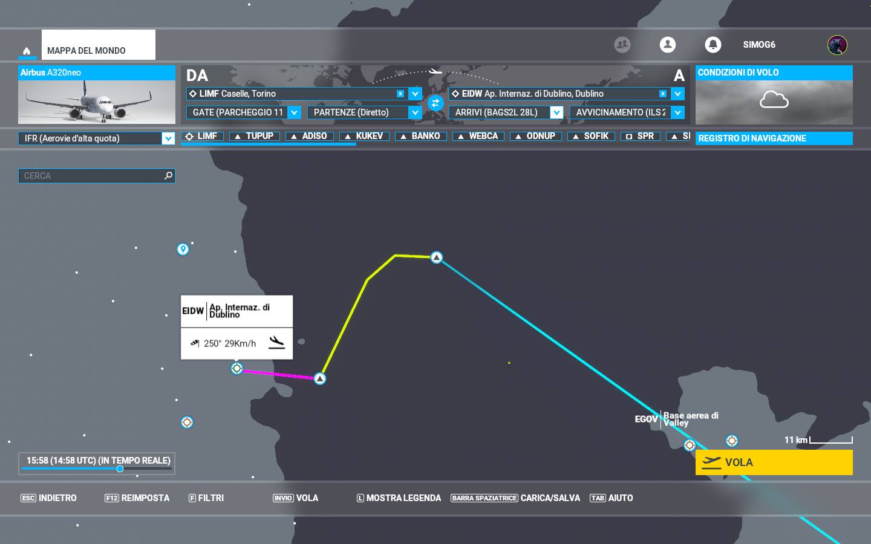Click the time of day slider handle

point(120,468)
